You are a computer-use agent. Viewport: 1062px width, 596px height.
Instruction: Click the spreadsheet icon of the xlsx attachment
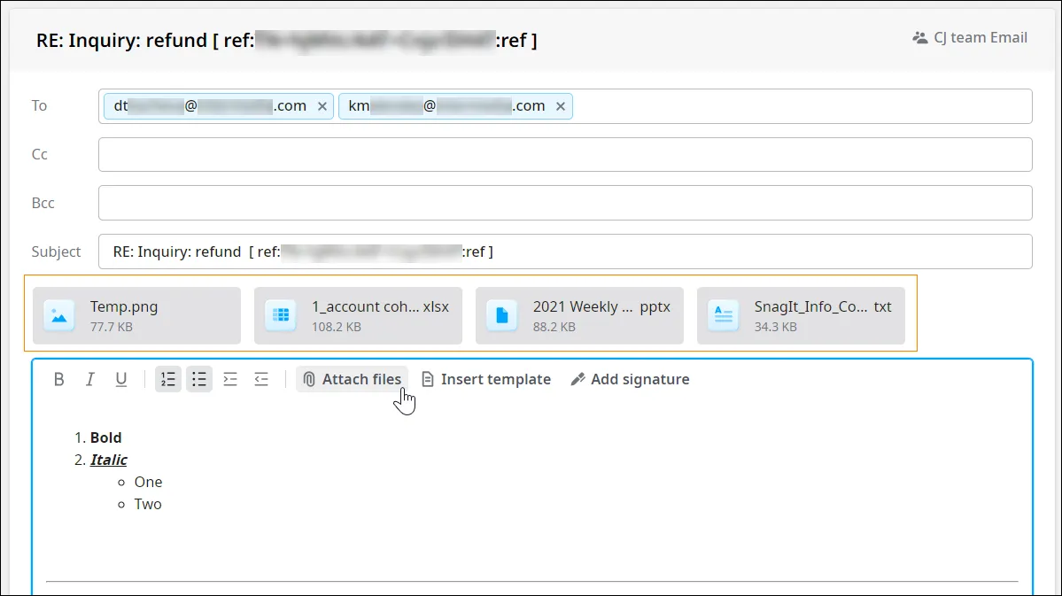(x=281, y=315)
